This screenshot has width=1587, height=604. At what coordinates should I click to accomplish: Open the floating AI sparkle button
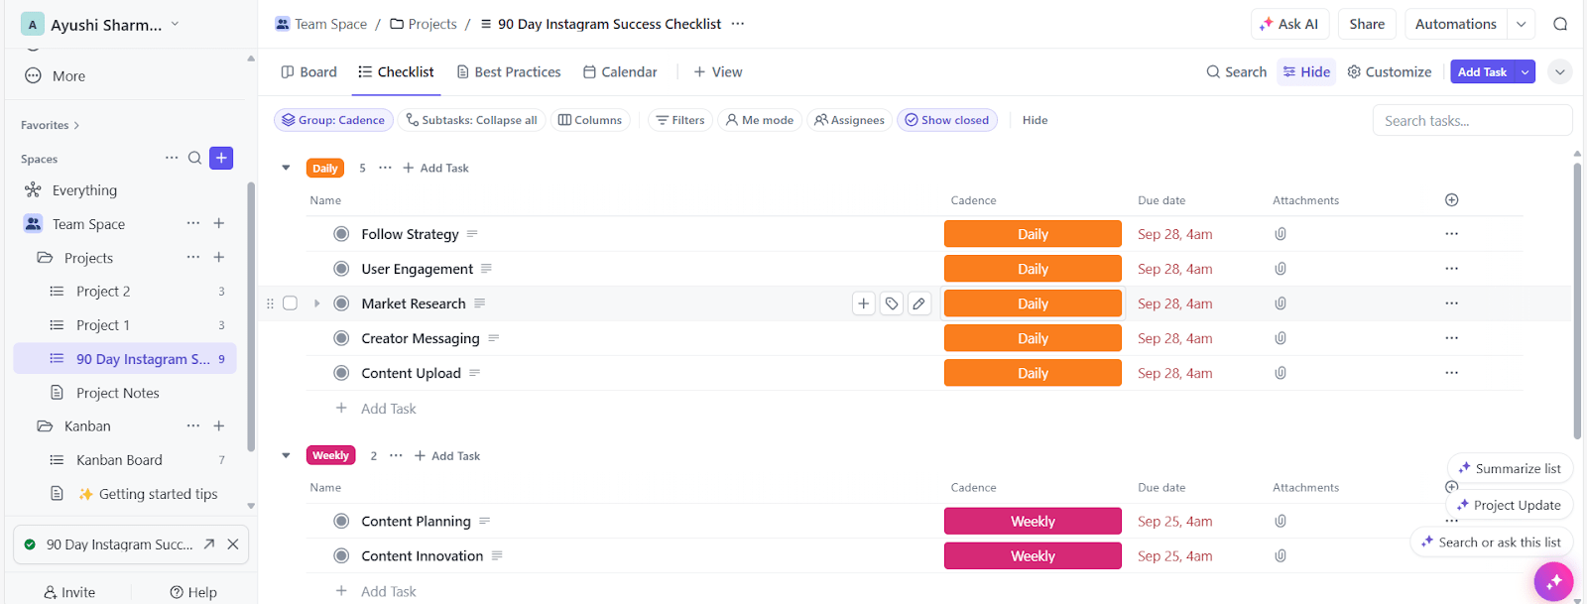(1552, 581)
